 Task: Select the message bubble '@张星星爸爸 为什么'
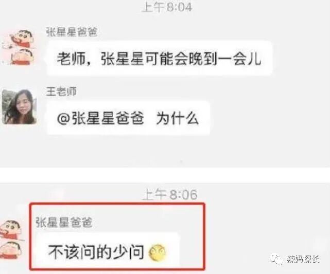tap(128, 118)
